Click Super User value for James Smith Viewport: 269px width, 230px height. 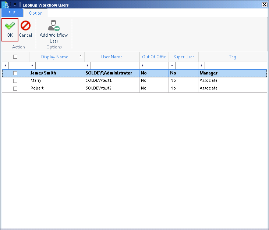tap(183, 73)
